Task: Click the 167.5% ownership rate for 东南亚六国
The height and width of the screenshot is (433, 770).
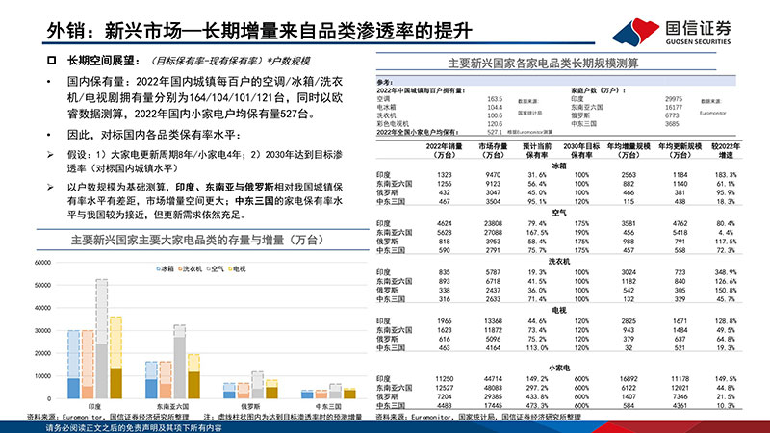Action: [x=537, y=232]
